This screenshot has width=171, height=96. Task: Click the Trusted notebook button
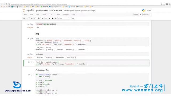(x=135, y=14)
